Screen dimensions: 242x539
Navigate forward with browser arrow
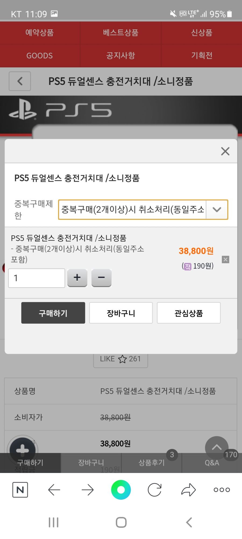coord(88,490)
